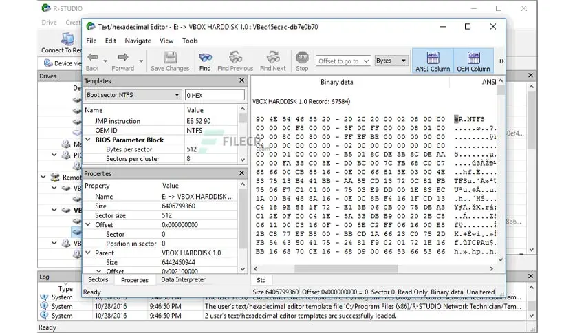Screen dimensions: 575x333
Task: Close the Templates panel with its X
Action: 241,81
